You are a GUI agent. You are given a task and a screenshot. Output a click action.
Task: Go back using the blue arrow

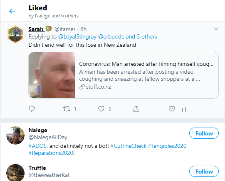(x=12, y=11)
